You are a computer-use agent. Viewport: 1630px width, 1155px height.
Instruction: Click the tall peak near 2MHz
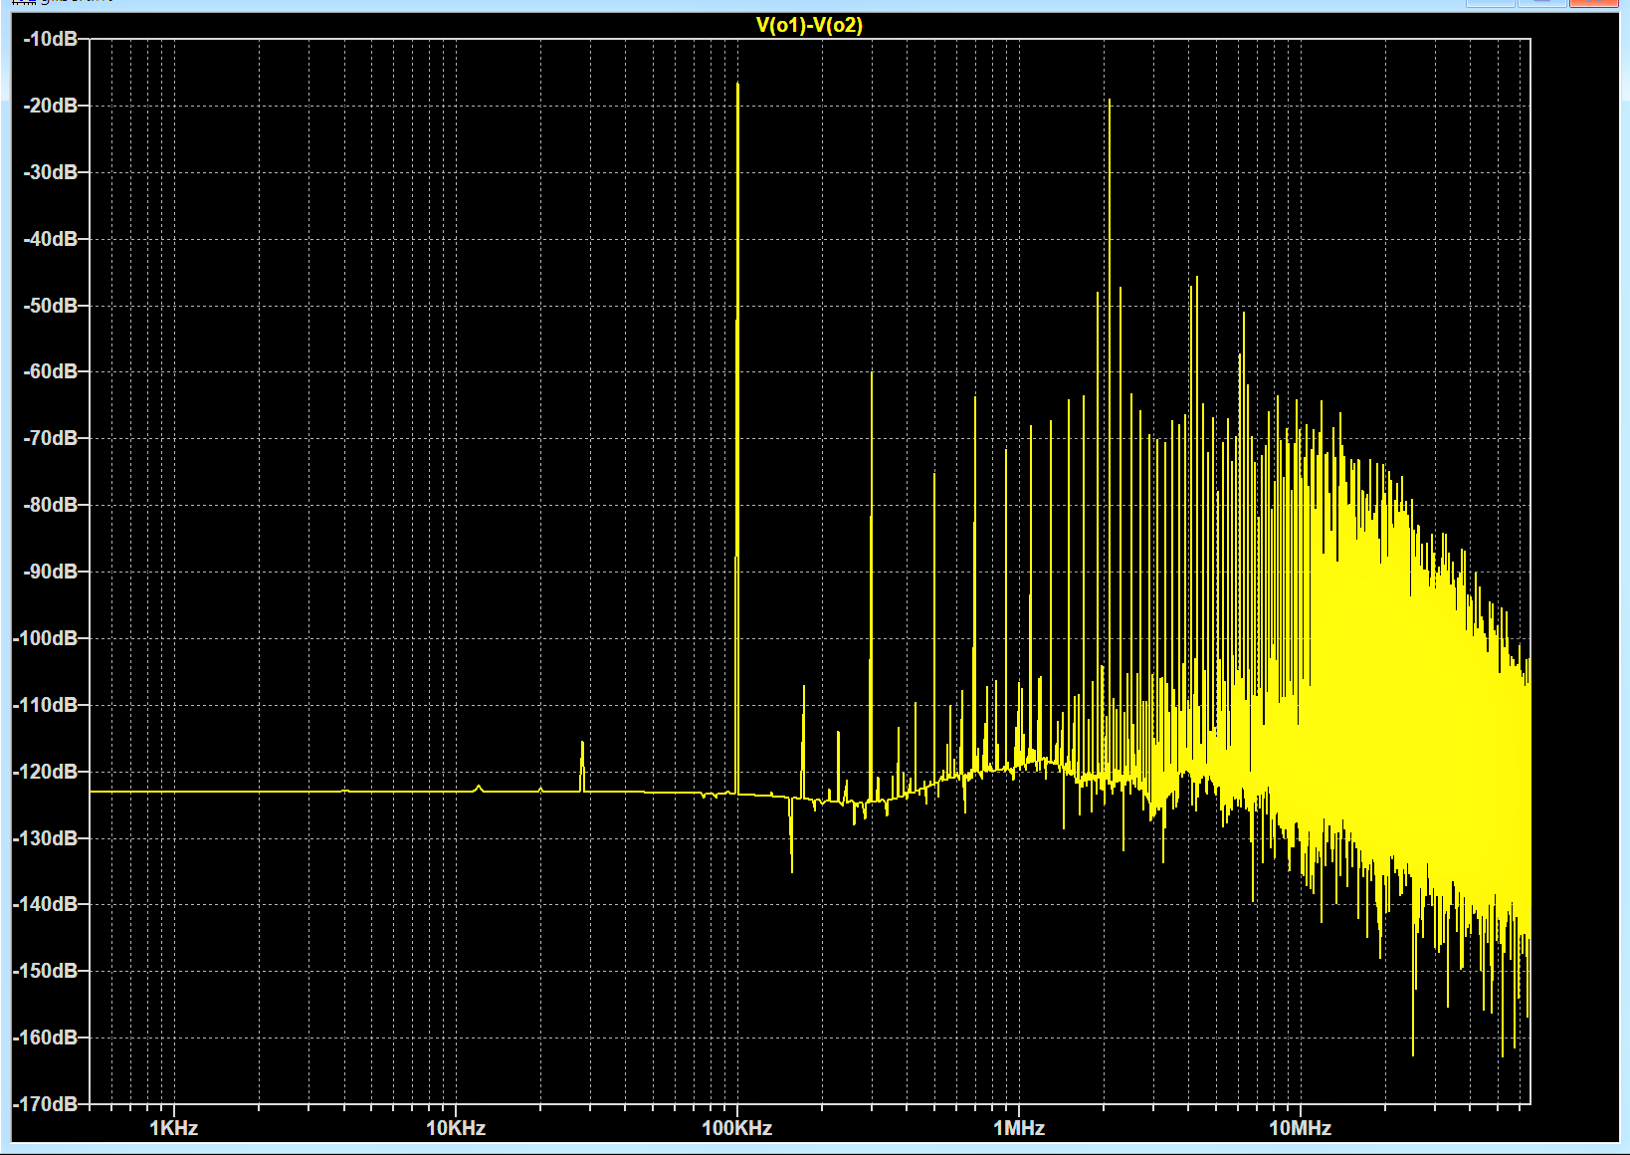pos(1109,102)
